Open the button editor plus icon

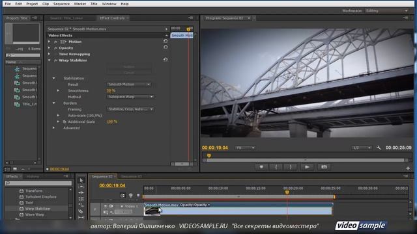(x=408, y=168)
